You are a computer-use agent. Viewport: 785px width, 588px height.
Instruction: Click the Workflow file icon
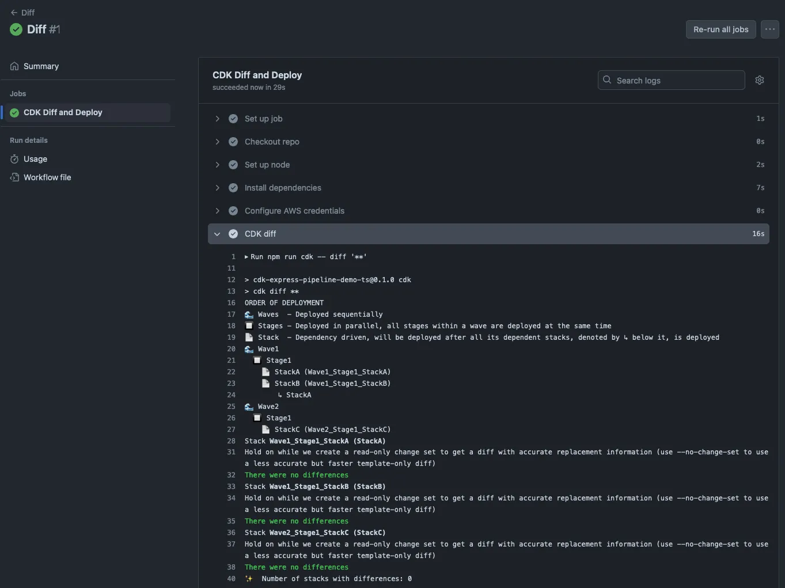14,177
